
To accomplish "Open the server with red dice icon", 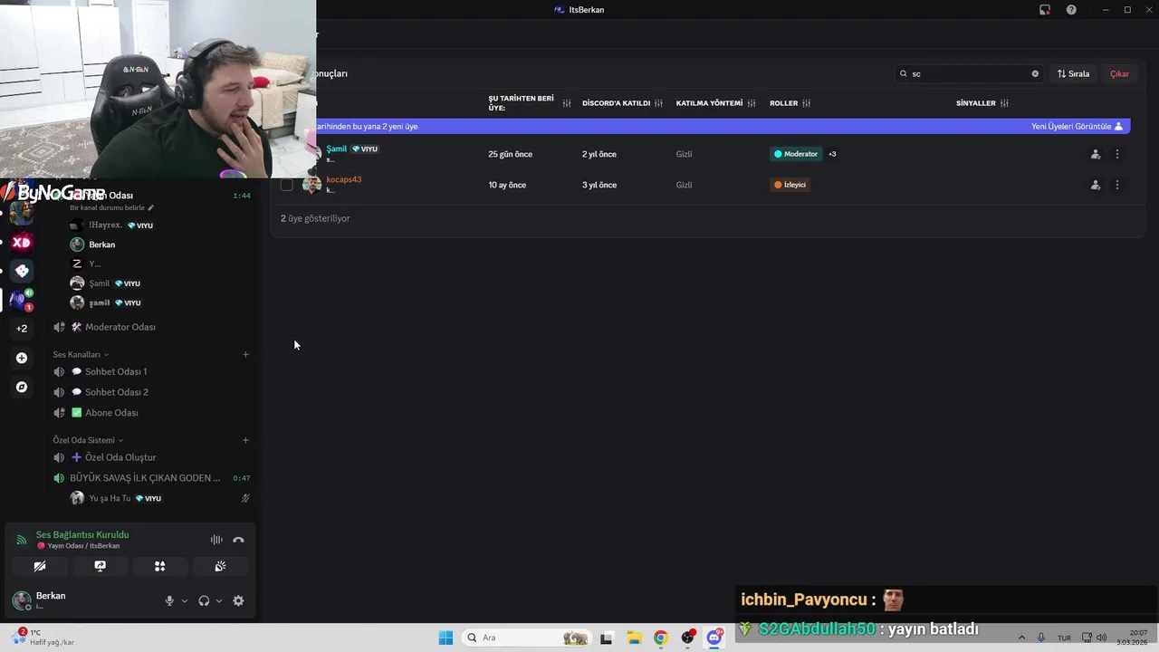I will 21,271.
